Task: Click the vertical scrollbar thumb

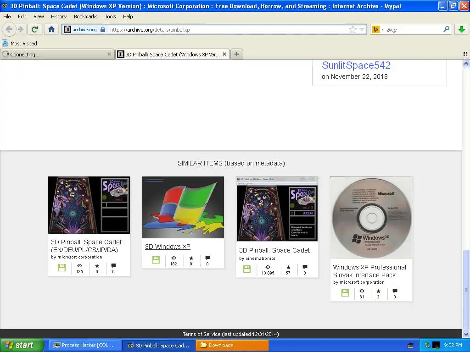Action: point(466,289)
